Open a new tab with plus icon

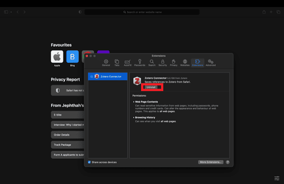coord(271,12)
